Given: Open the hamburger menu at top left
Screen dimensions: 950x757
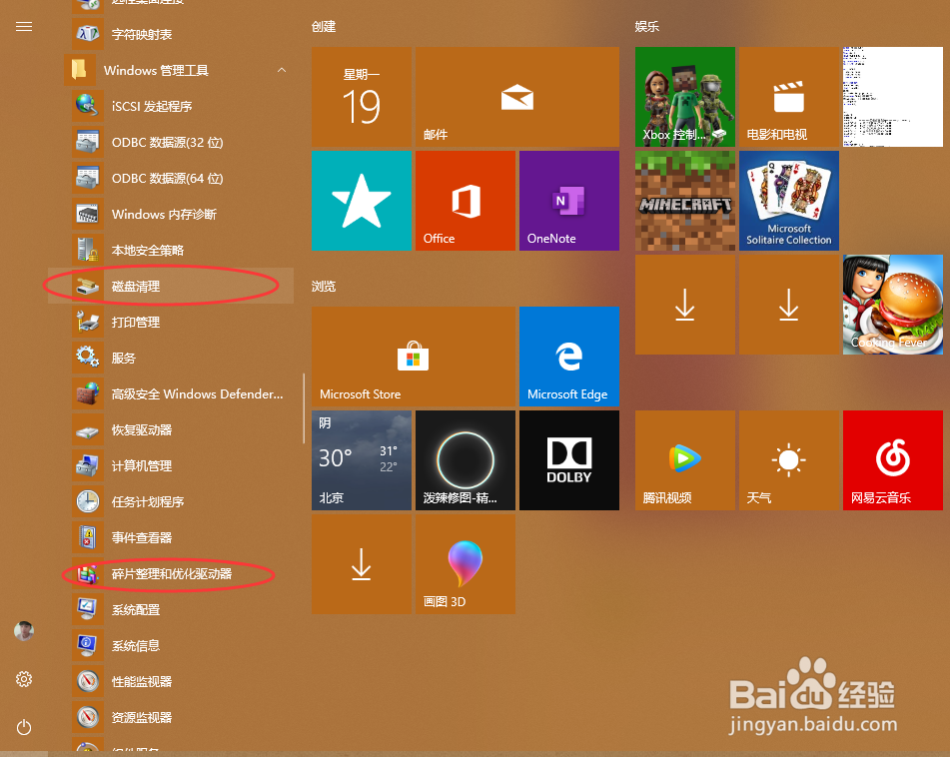Looking at the screenshot, I should pos(24,27).
